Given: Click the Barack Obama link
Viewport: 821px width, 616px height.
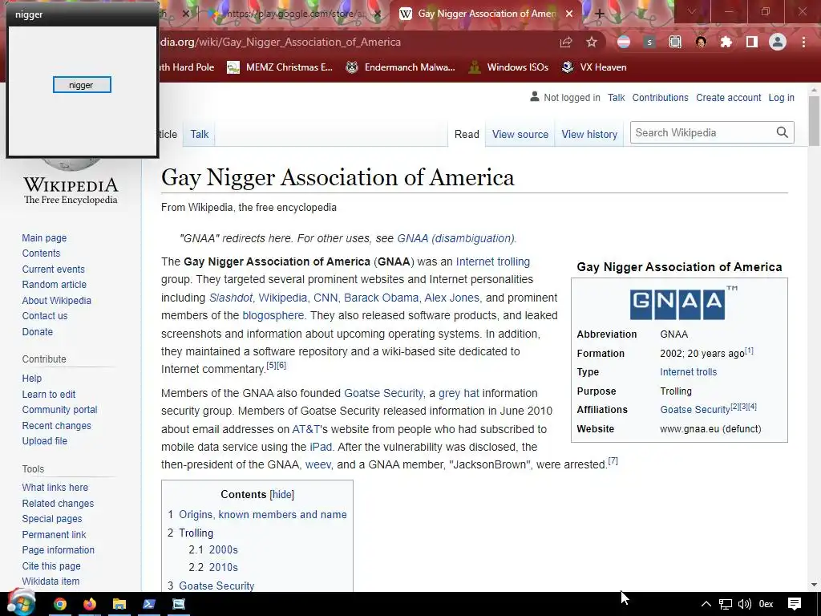Looking at the screenshot, I should [381, 298].
